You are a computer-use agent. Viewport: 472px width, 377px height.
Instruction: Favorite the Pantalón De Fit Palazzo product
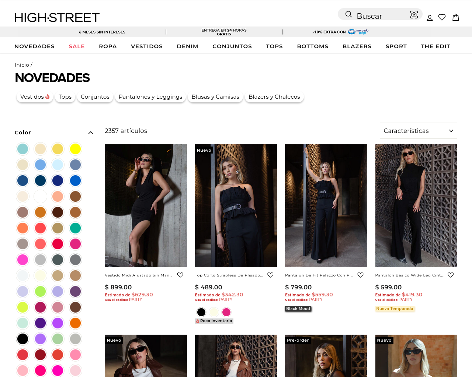point(361,275)
